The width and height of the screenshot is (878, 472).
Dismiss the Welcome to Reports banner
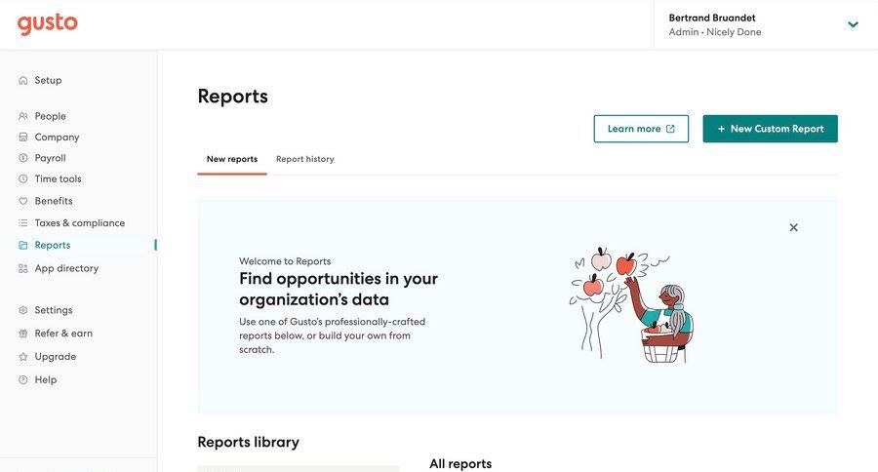[793, 227]
